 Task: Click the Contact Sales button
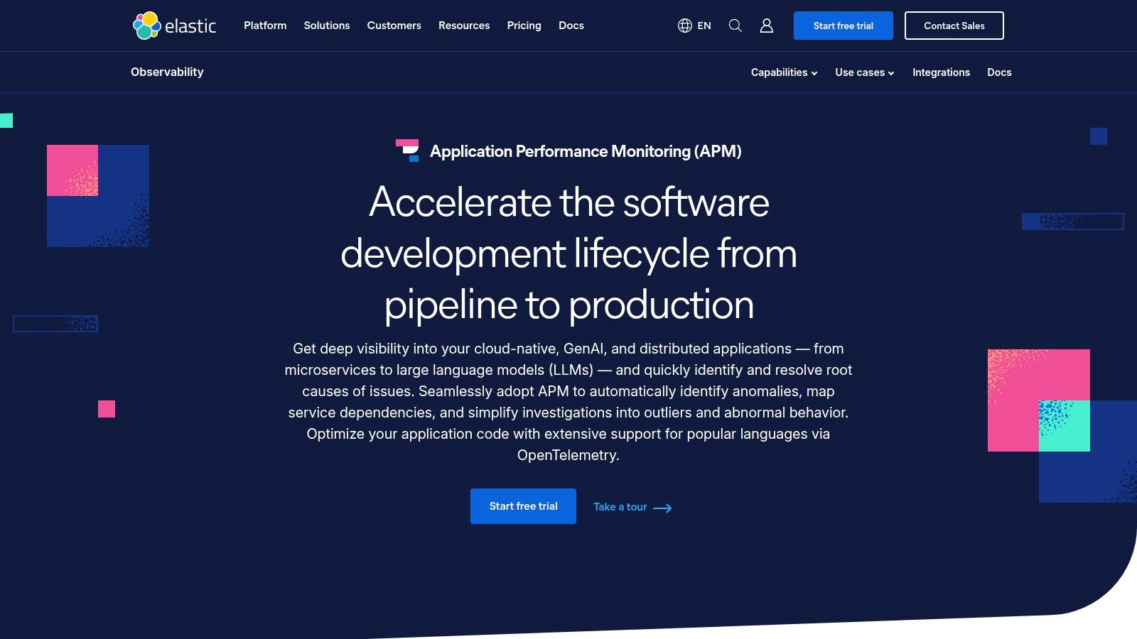click(x=954, y=26)
